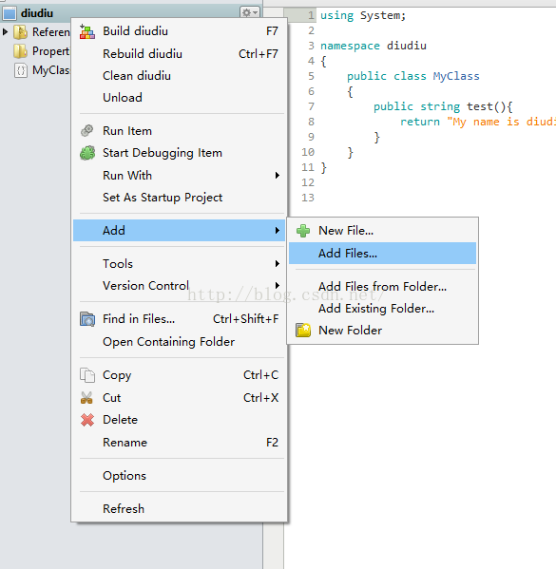Screen dimensions: 556x569
Task: Click the green Start Debugging bug icon
Action: pos(87,153)
